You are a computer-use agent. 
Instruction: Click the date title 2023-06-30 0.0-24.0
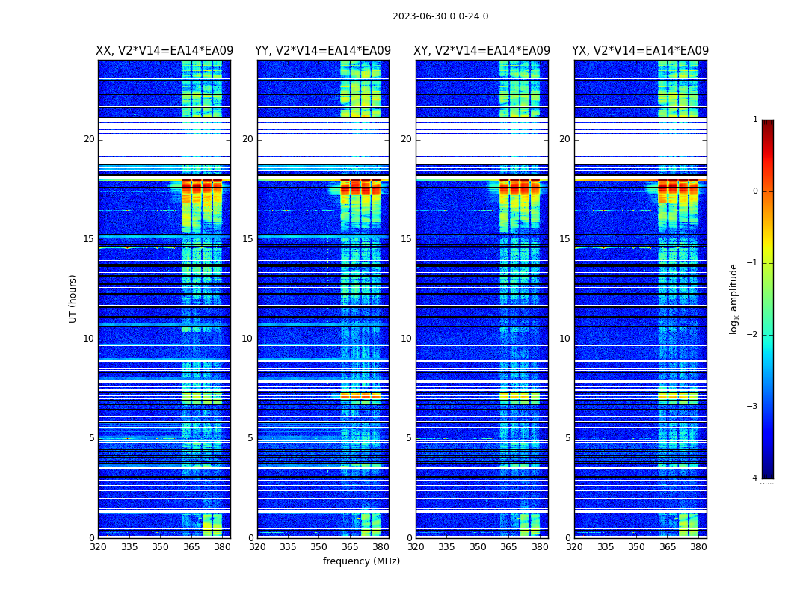[x=440, y=16]
